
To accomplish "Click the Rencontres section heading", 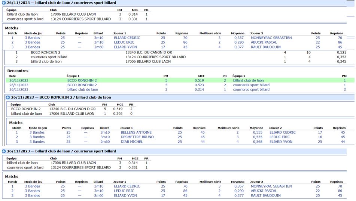I will [18, 71].
